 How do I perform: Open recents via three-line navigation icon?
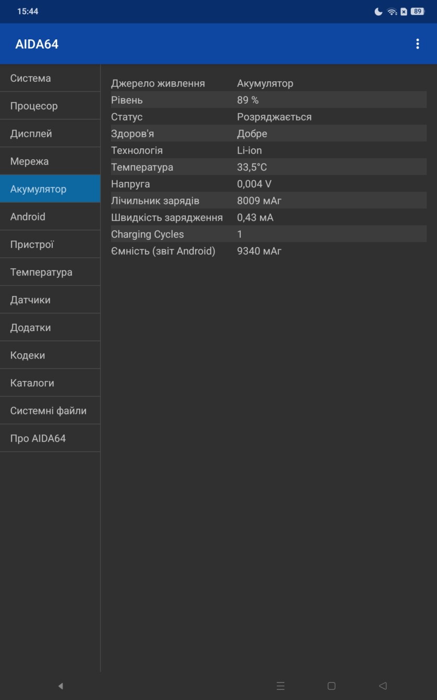coord(281,686)
